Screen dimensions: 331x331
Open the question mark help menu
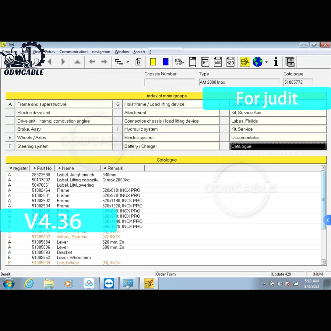150,52
